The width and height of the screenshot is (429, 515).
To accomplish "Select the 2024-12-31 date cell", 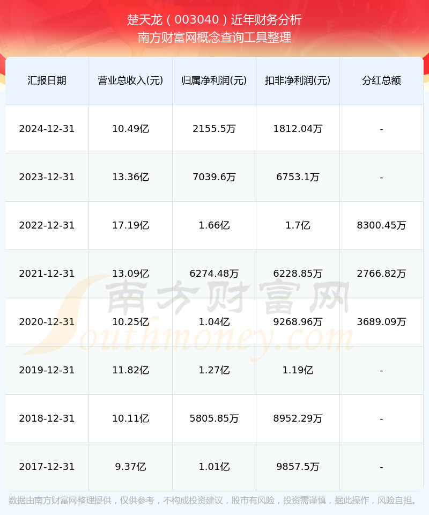I will [x=47, y=129].
